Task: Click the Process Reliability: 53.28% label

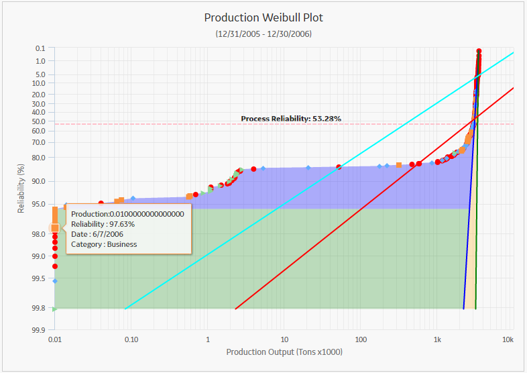Action: point(291,119)
